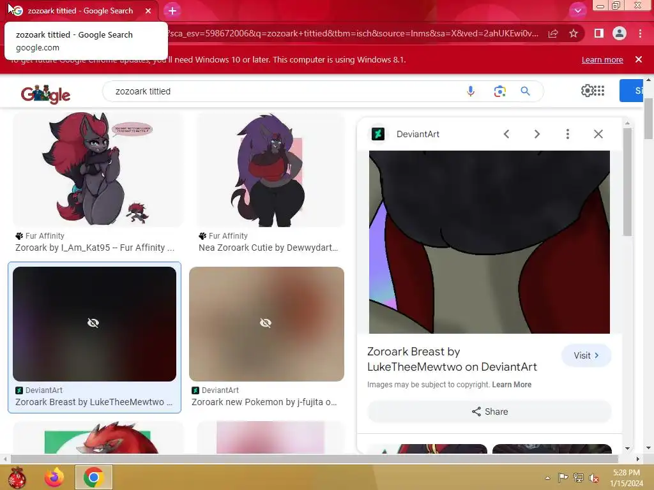Click the Chrome address bar URL
654x490 pixels.
point(353,33)
